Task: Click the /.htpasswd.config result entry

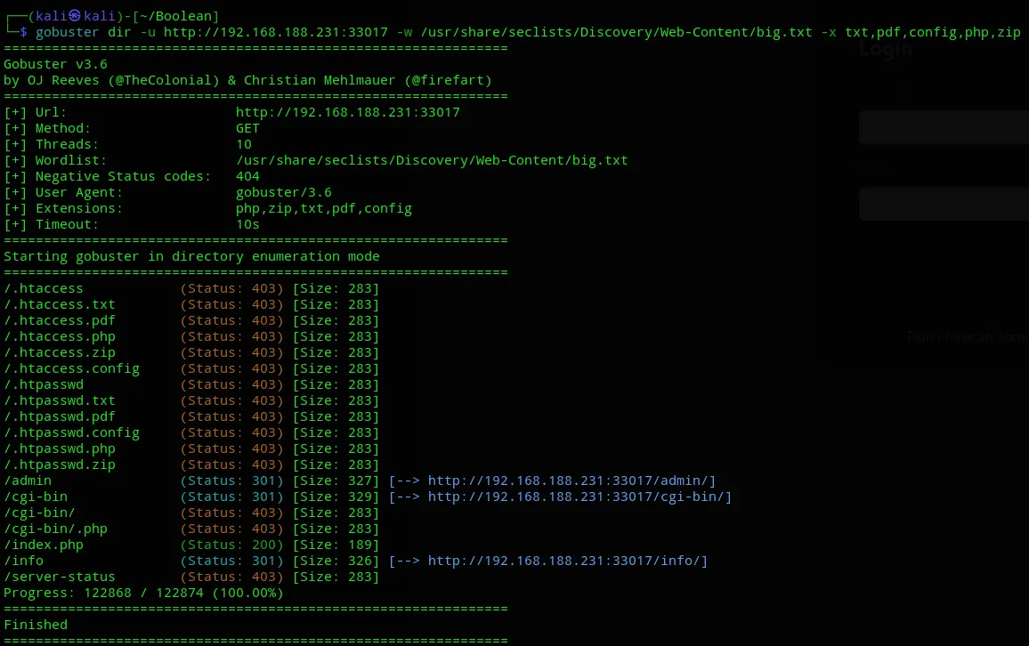Action: tap(71, 432)
